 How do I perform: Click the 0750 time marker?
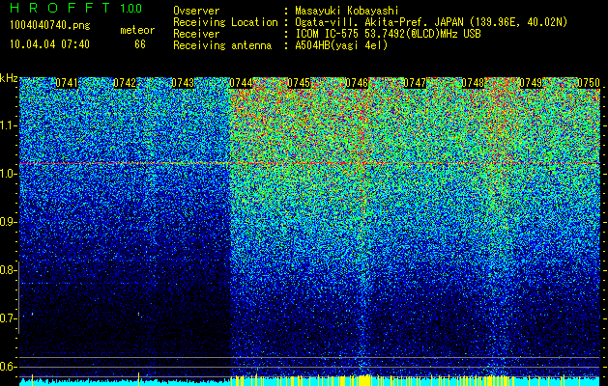pyautogui.click(x=589, y=83)
